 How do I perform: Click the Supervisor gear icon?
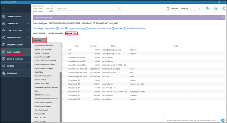pos(4,73)
